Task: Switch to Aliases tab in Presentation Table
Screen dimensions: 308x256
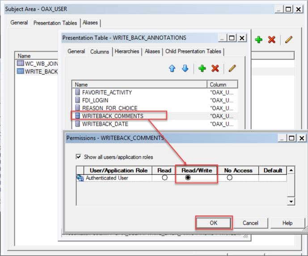Action: tap(152, 51)
